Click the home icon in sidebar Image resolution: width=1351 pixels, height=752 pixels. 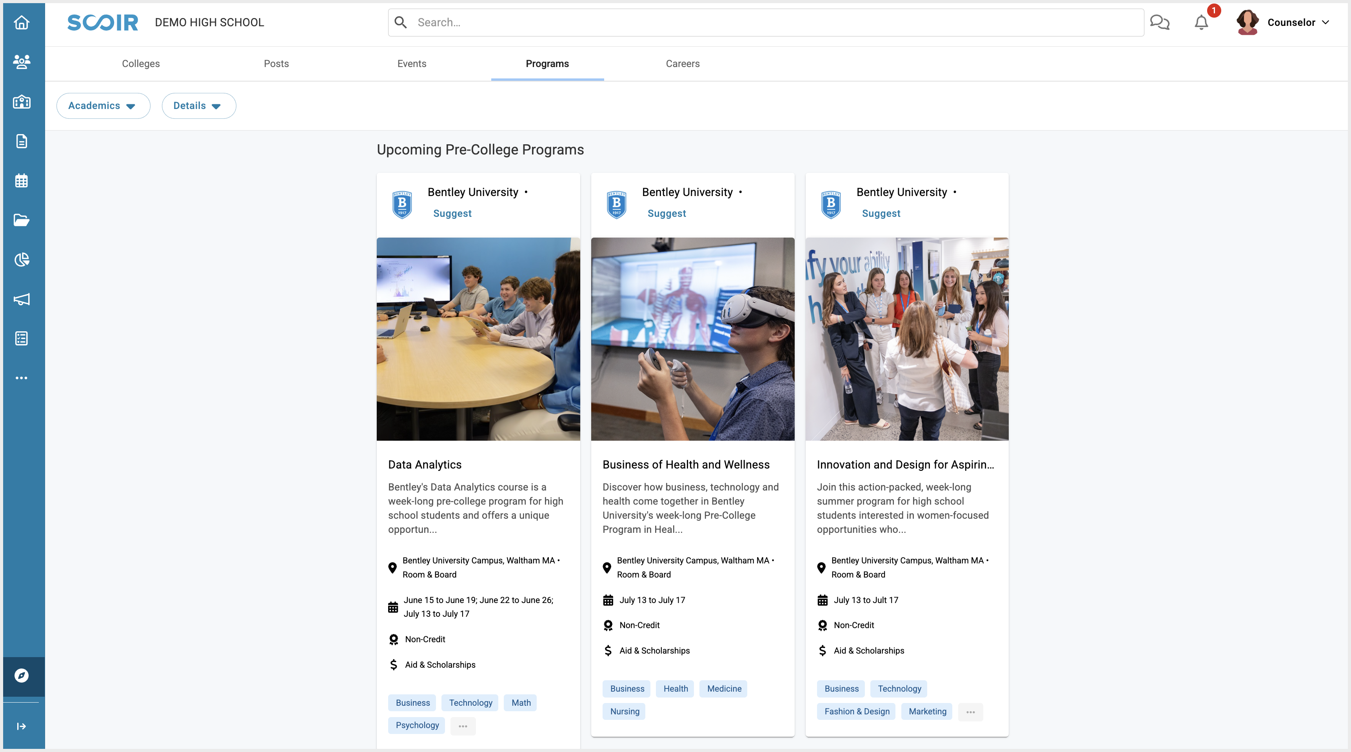[22, 23]
